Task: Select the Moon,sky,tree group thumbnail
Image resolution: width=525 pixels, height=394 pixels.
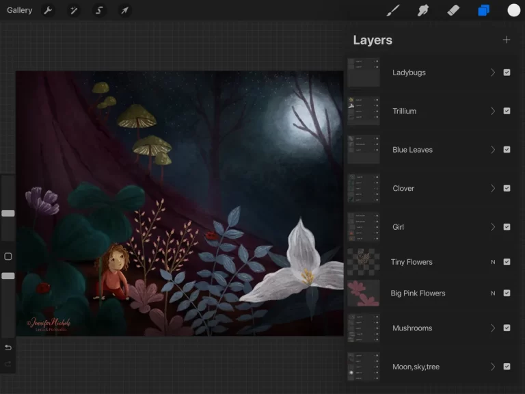Action: pyautogui.click(x=364, y=367)
